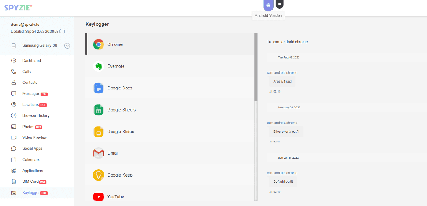This screenshot has height=206, width=427.
Task: Switch to the Android version icon
Action: tap(268, 5)
